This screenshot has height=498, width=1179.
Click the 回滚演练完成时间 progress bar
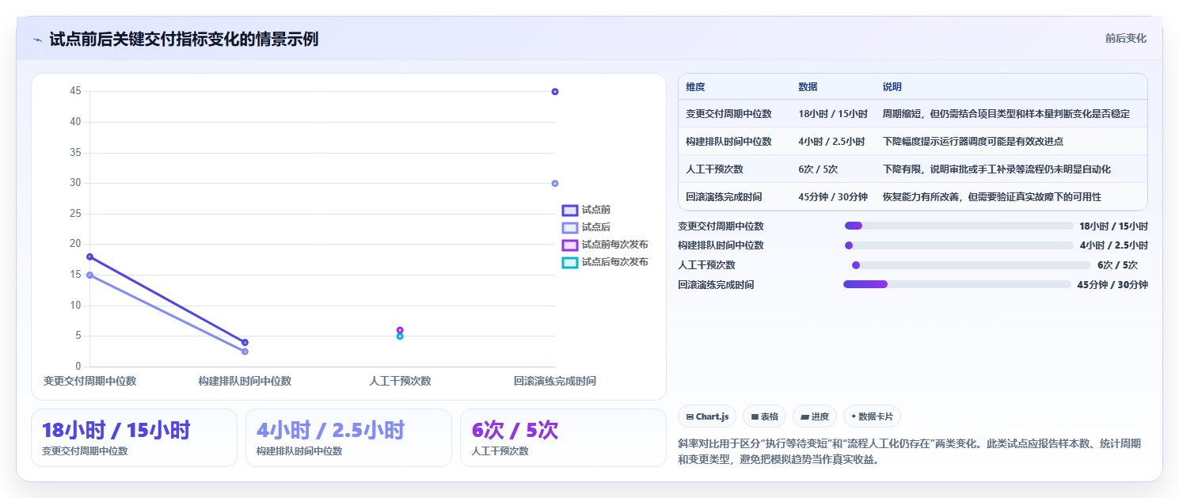click(x=957, y=284)
